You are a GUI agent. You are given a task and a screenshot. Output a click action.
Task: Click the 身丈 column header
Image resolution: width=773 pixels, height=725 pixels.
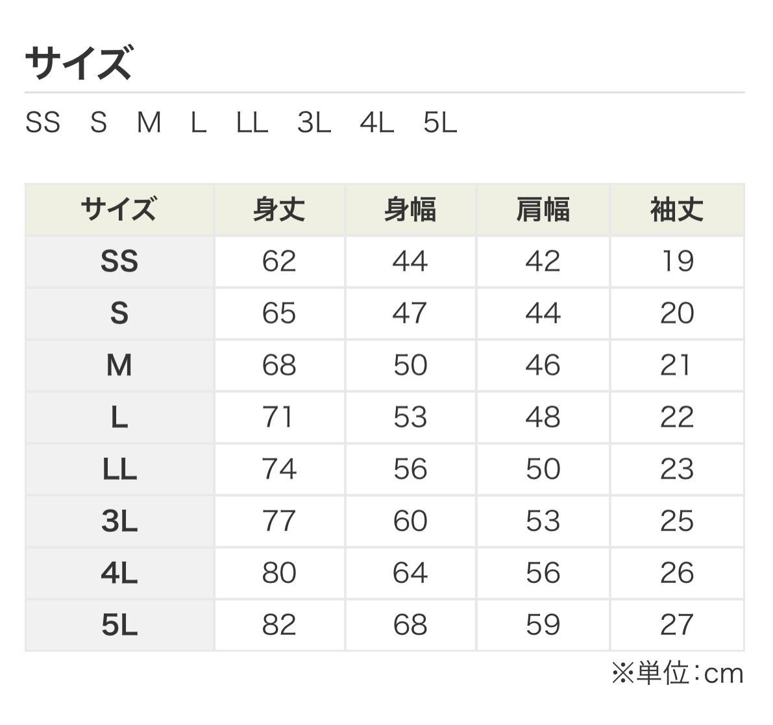[279, 210]
